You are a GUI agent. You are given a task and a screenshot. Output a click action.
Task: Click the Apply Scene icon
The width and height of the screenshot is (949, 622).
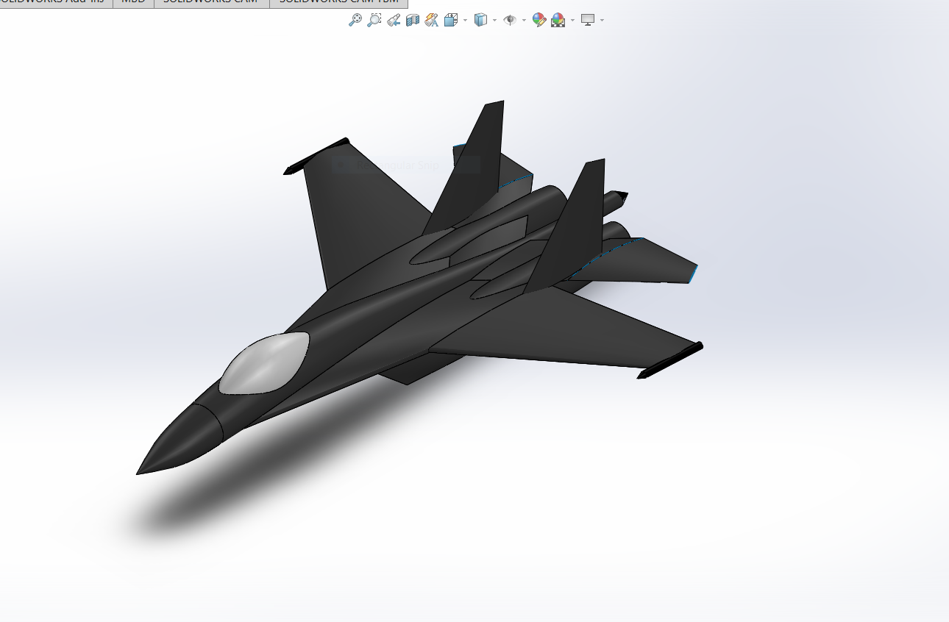point(558,21)
